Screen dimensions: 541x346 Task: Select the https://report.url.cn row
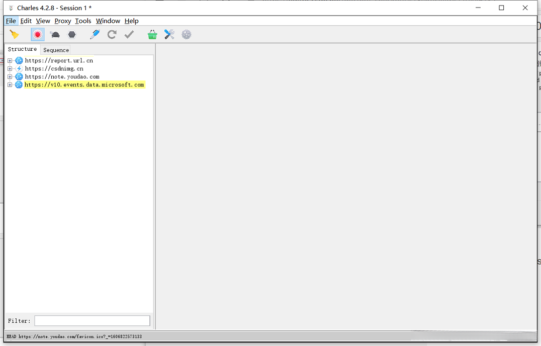click(x=59, y=61)
